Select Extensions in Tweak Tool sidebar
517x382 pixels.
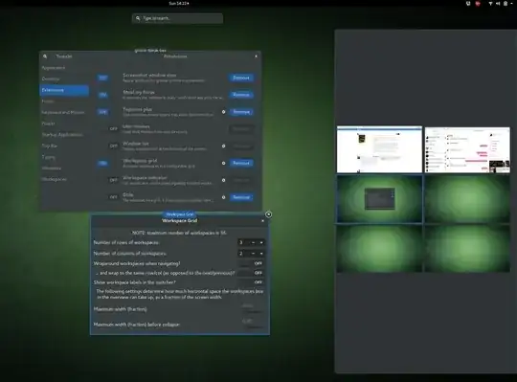coord(64,90)
